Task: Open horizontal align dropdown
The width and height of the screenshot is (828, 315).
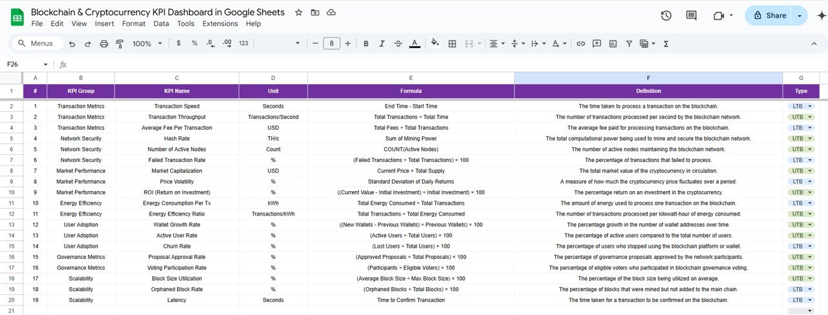Action: 497,43
